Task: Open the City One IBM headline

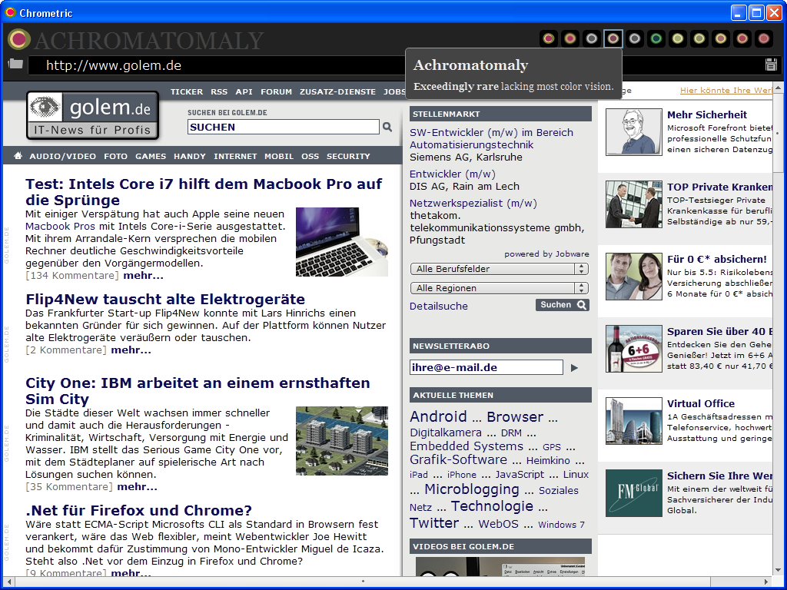Action: (198, 391)
